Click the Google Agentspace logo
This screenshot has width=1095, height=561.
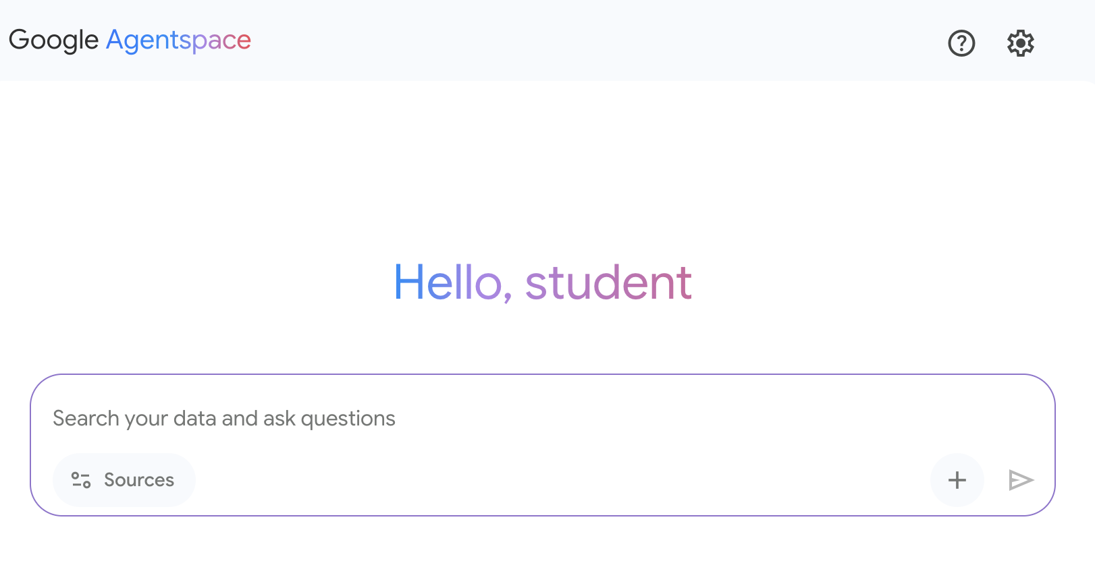click(130, 40)
